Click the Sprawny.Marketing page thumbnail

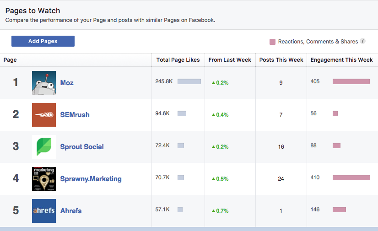point(44,179)
